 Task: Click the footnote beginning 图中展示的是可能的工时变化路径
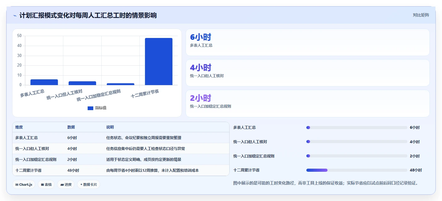coord(325,183)
